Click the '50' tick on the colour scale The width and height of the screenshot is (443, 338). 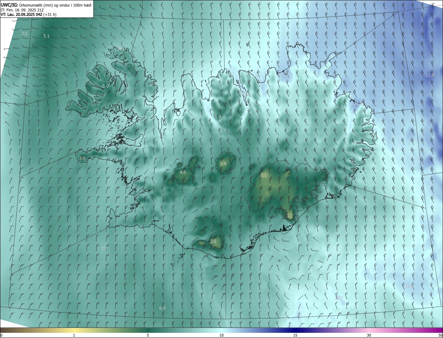[440, 335]
